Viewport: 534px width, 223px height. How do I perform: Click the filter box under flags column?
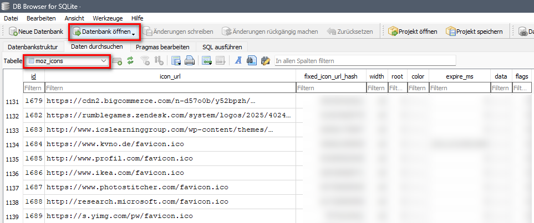tap(521, 87)
